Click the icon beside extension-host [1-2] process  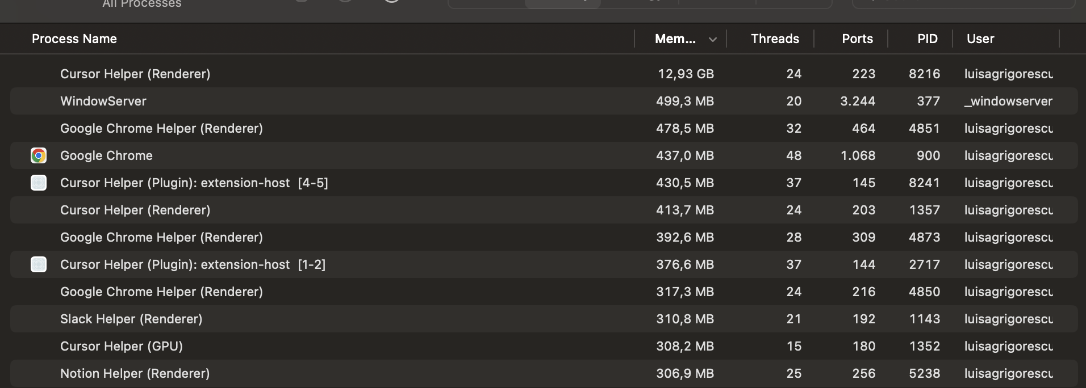tap(39, 264)
